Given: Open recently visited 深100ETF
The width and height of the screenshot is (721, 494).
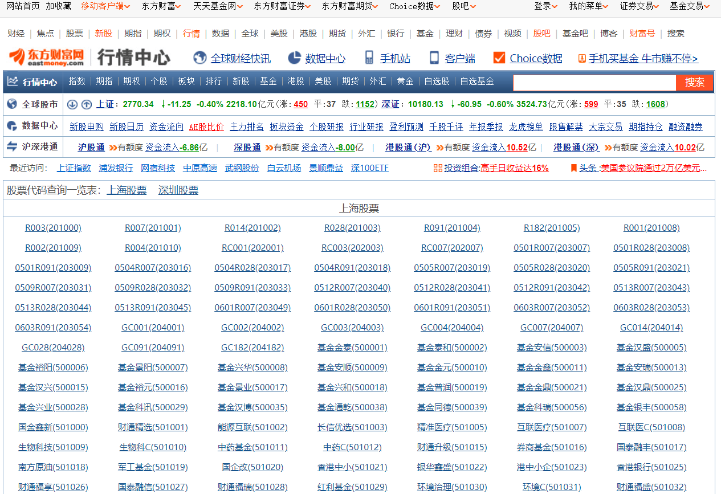Looking at the screenshot, I should pos(369,168).
